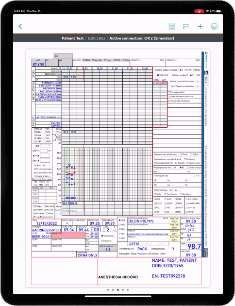Check the Pt refused box
This screenshot has width=235, height=306.
(185, 159)
